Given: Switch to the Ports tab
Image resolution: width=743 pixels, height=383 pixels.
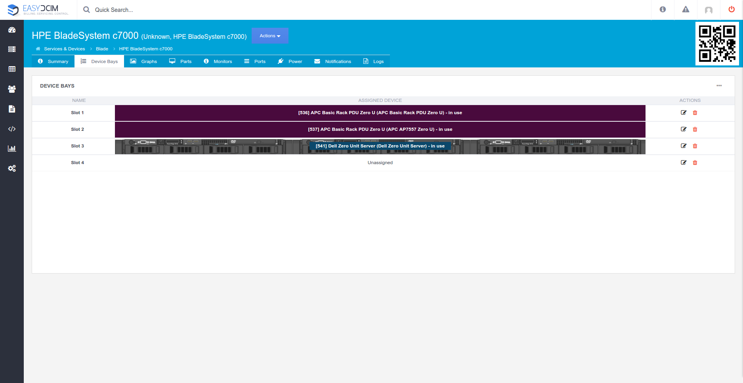Looking at the screenshot, I should point(255,61).
